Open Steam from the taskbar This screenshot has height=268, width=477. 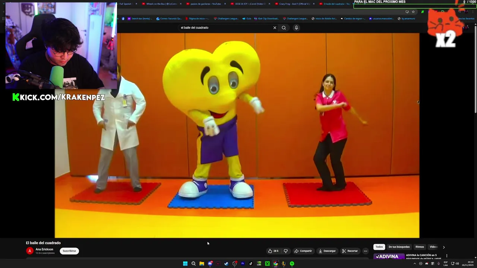coord(226,264)
